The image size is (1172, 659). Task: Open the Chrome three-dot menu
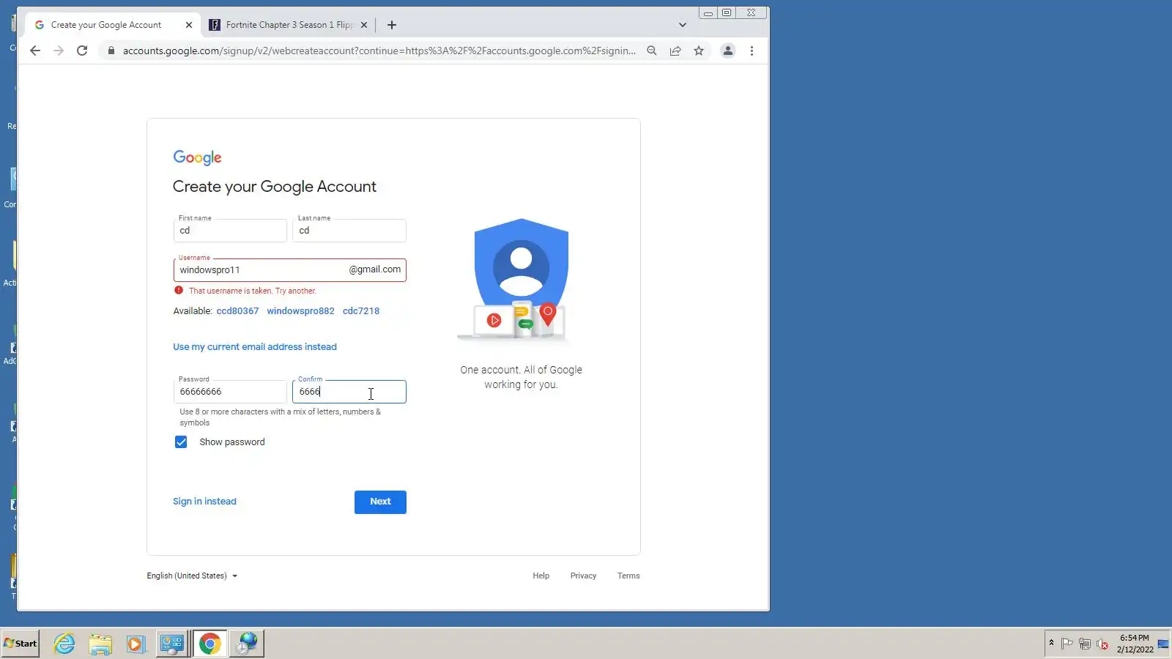pos(752,51)
